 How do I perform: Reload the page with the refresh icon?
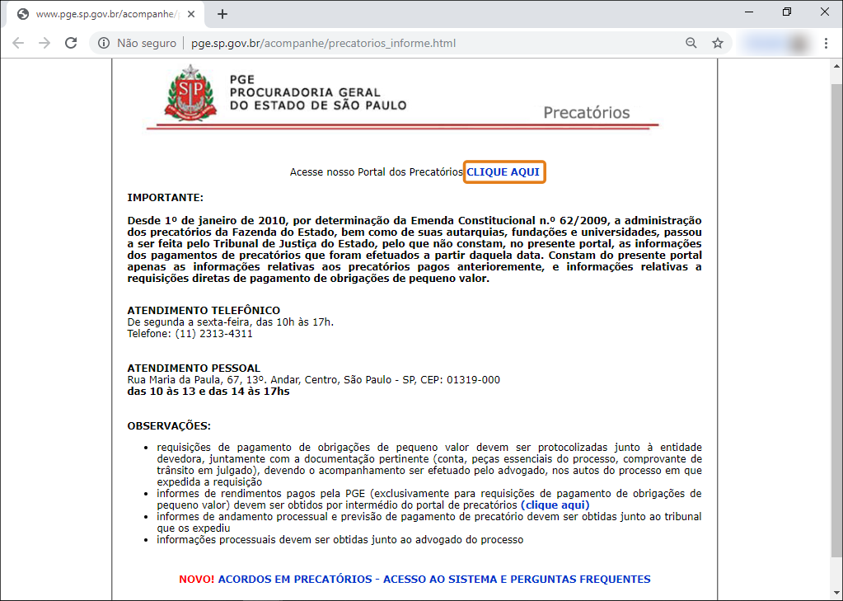[x=71, y=43]
